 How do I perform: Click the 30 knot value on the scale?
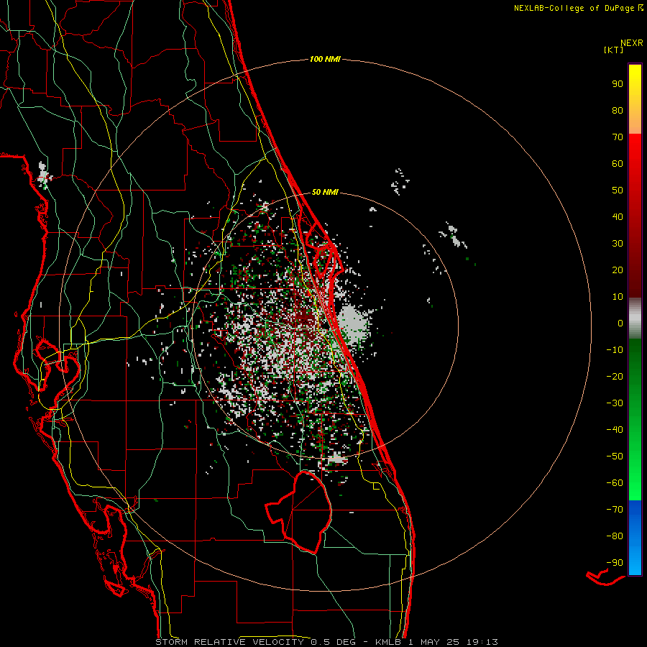pos(618,244)
